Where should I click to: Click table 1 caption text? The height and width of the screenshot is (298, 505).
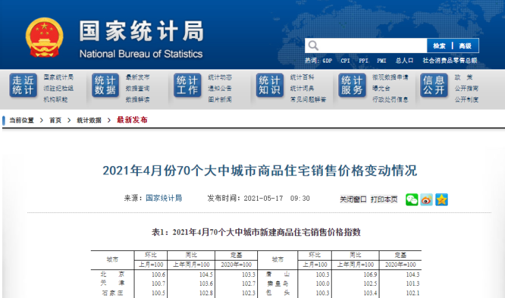(256, 232)
